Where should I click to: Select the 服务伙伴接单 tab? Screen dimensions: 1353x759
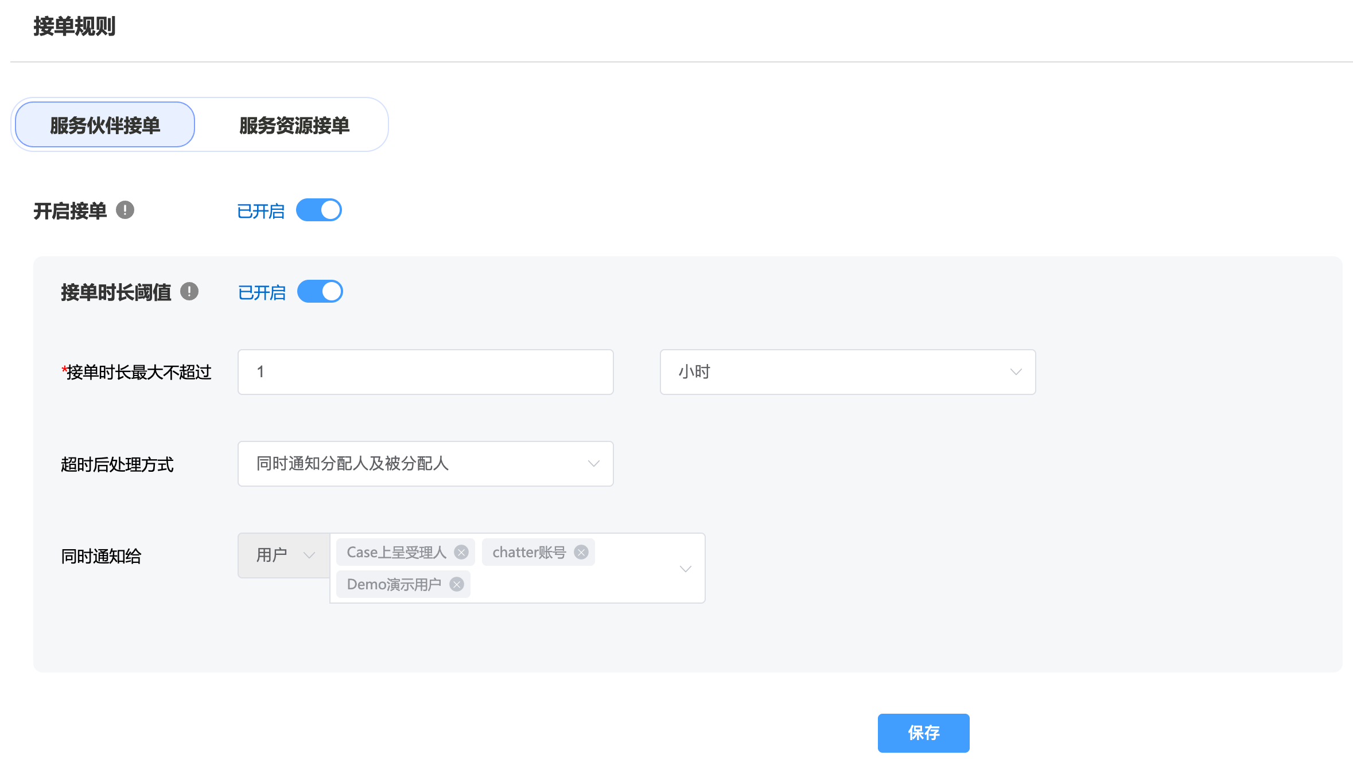click(105, 125)
